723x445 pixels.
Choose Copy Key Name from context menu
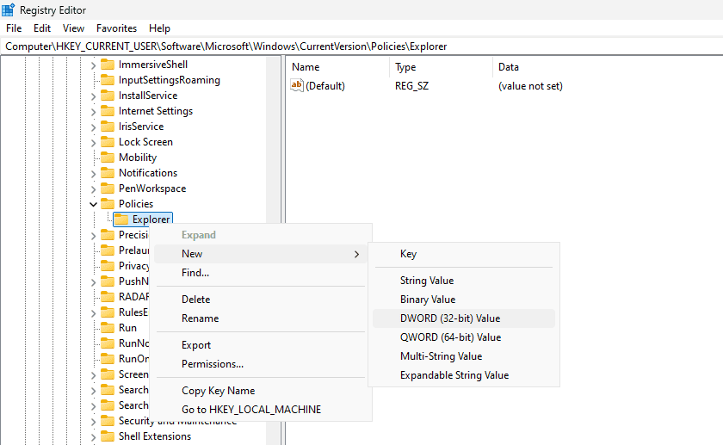[x=261, y=391]
